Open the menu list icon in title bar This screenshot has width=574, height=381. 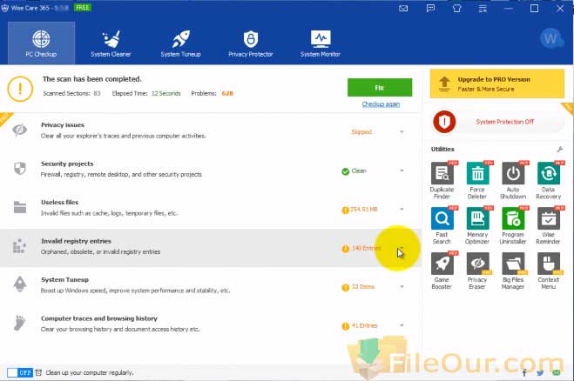(483, 8)
